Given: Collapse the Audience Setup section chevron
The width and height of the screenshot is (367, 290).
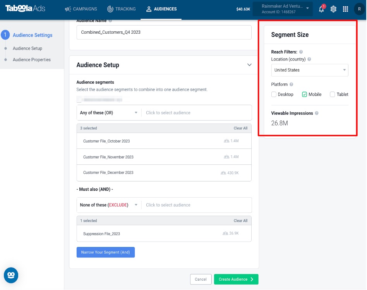Looking at the screenshot, I should (249, 65).
